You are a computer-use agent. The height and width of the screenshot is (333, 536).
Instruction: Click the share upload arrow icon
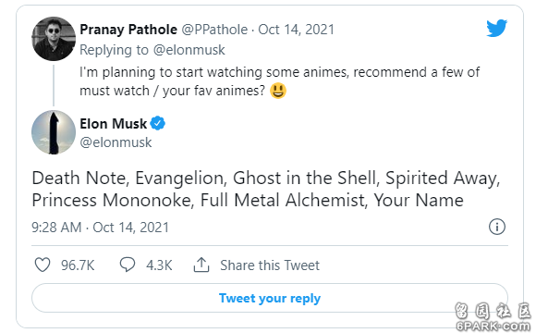pyautogui.click(x=201, y=265)
